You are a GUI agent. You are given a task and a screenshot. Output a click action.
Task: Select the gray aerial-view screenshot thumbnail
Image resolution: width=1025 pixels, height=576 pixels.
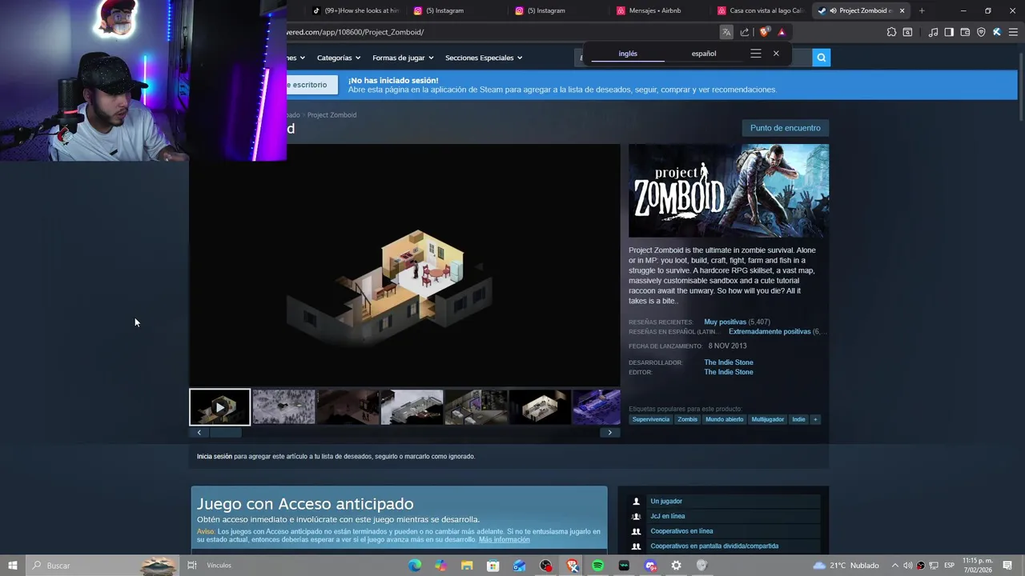pos(284,407)
